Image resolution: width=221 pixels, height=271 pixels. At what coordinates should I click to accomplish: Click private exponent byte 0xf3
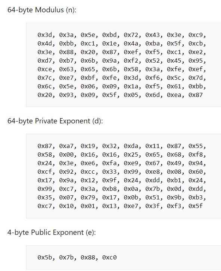coord(174,206)
